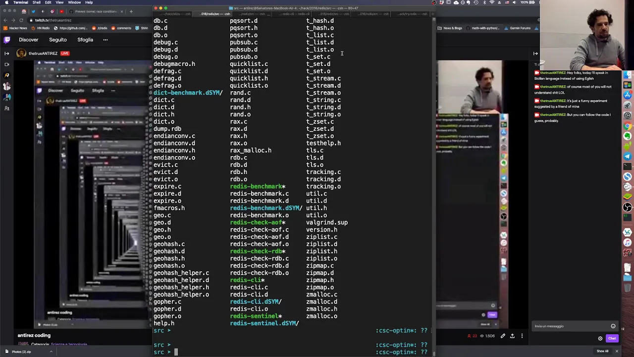Go forward in the browser
This screenshot has height=357, width=634.
(13, 20)
